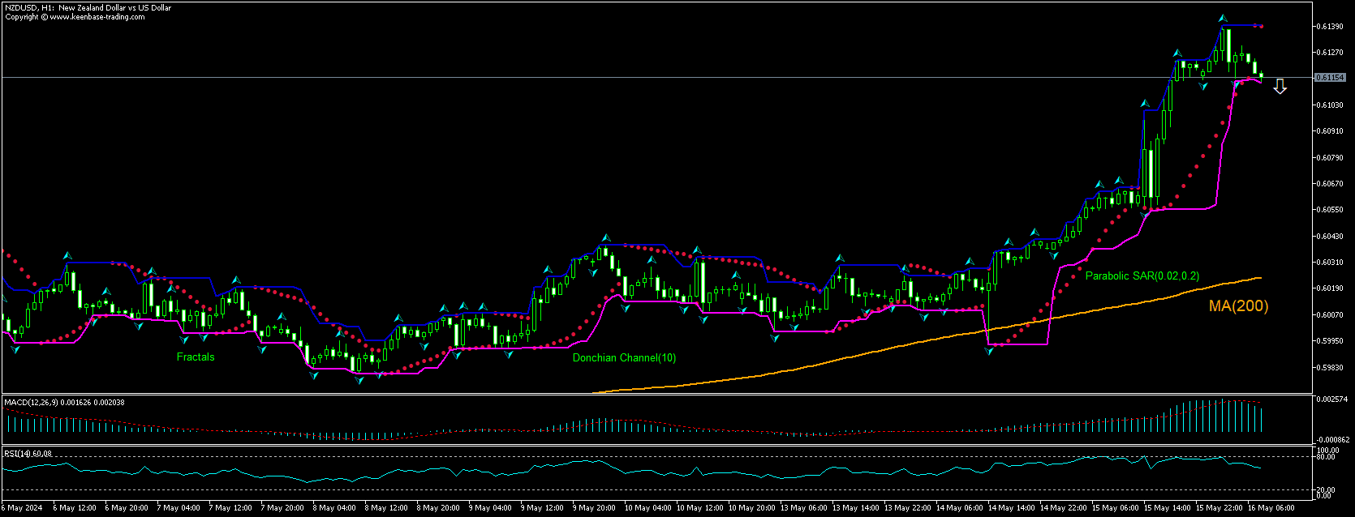Click the 0.60310 price axis label
1355x517 pixels.
[x=1329, y=263]
